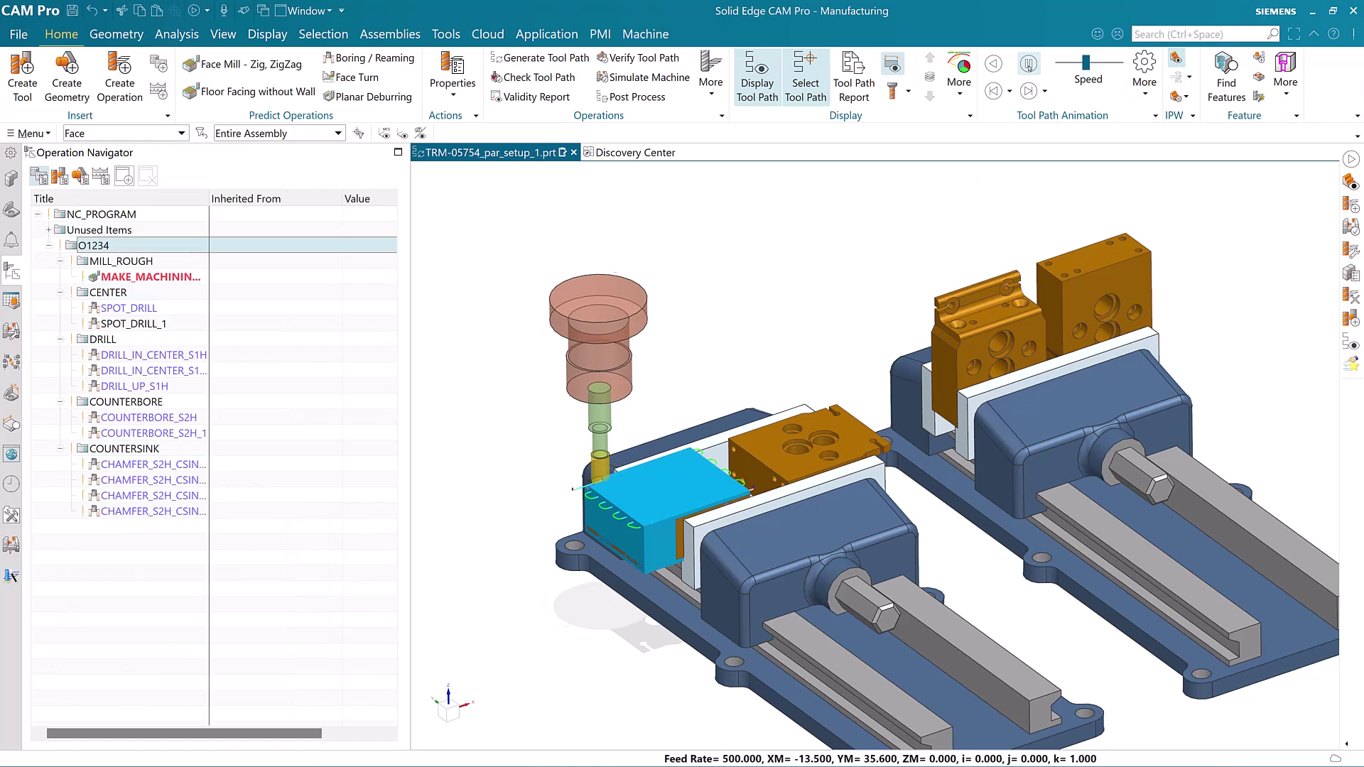Open the Face selection filter dropdown
This screenshot has height=767, width=1364.
(x=125, y=133)
